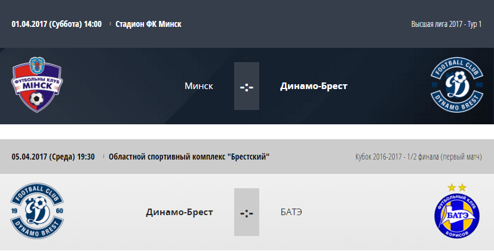This screenshot has width=494, height=251.
Task: Click Областной спортивный комплекс "Брестский" venue
Action: point(189,157)
